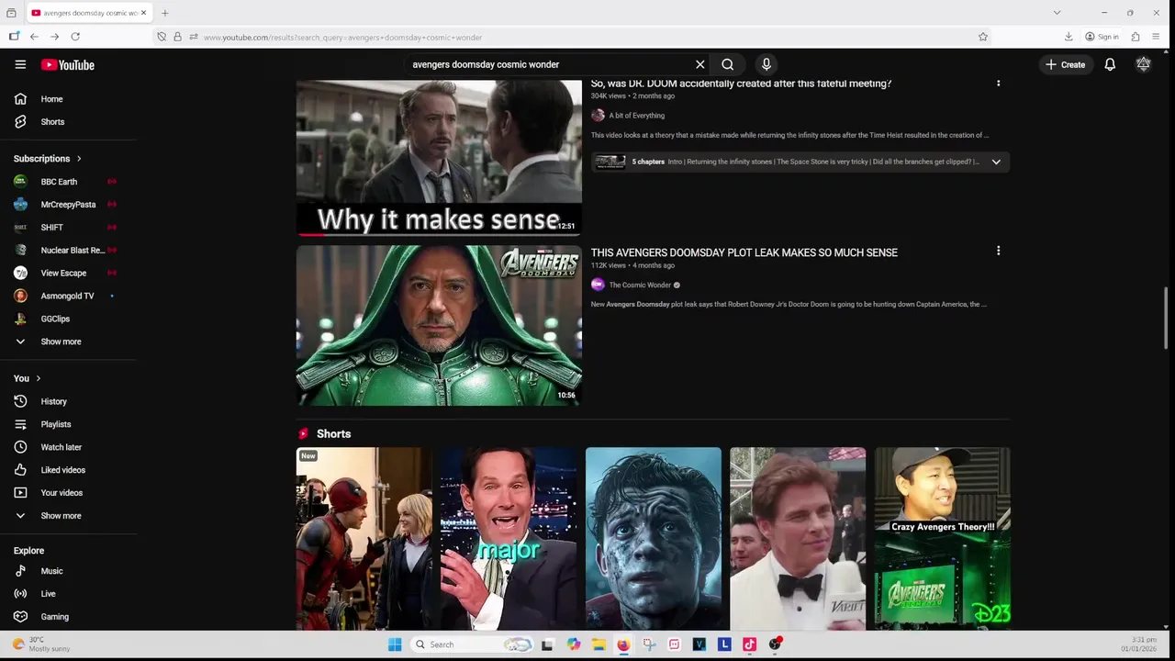Go to the YouTube logo home
Viewport: 1175px width, 661px height.
pos(68,64)
